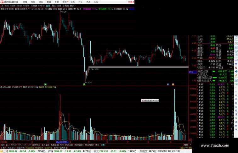The image size is (238, 153).
Task: Click the FS icon in right toolbar
Action: pos(236,80)
